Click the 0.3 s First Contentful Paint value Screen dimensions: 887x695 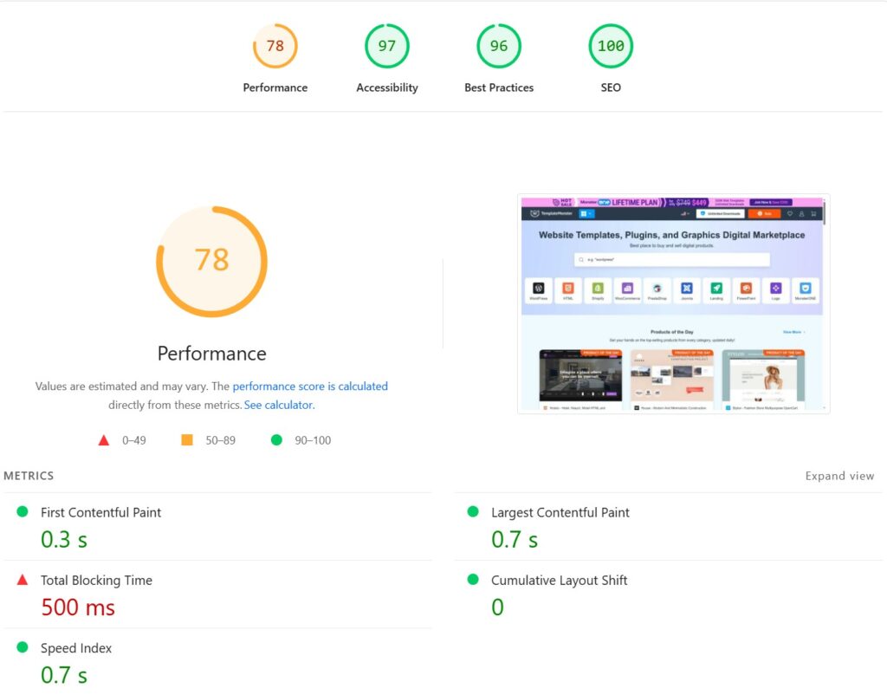[64, 539]
